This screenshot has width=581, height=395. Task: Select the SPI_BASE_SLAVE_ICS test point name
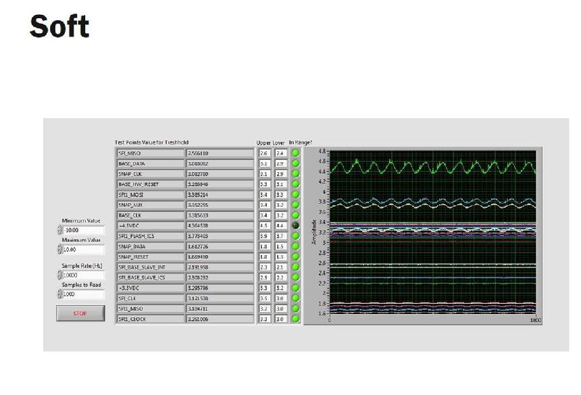pyautogui.click(x=150, y=278)
